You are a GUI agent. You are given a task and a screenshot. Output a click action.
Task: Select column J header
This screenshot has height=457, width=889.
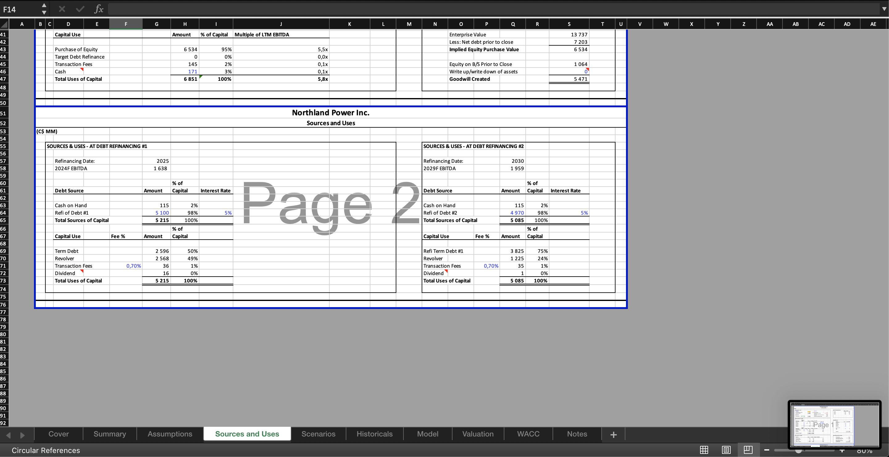(x=281, y=24)
